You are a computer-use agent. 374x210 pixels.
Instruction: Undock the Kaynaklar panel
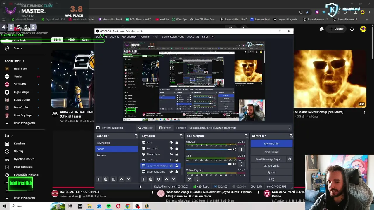pyautogui.click(x=182, y=136)
